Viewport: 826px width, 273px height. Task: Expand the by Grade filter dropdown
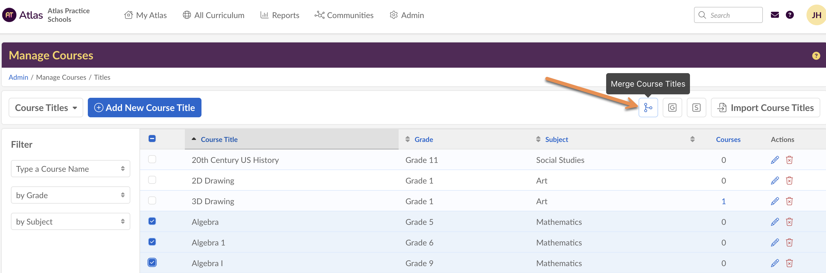tap(70, 195)
